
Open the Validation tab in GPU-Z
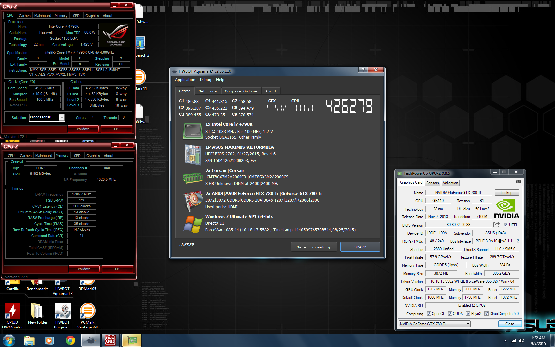(x=450, y=183)
